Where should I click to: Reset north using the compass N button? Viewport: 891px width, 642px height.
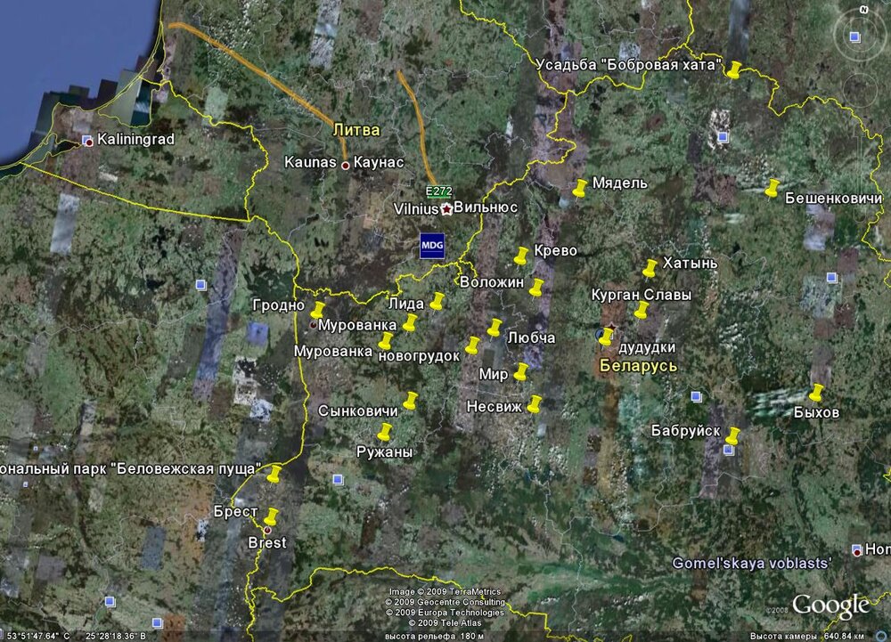pos(863,9)
